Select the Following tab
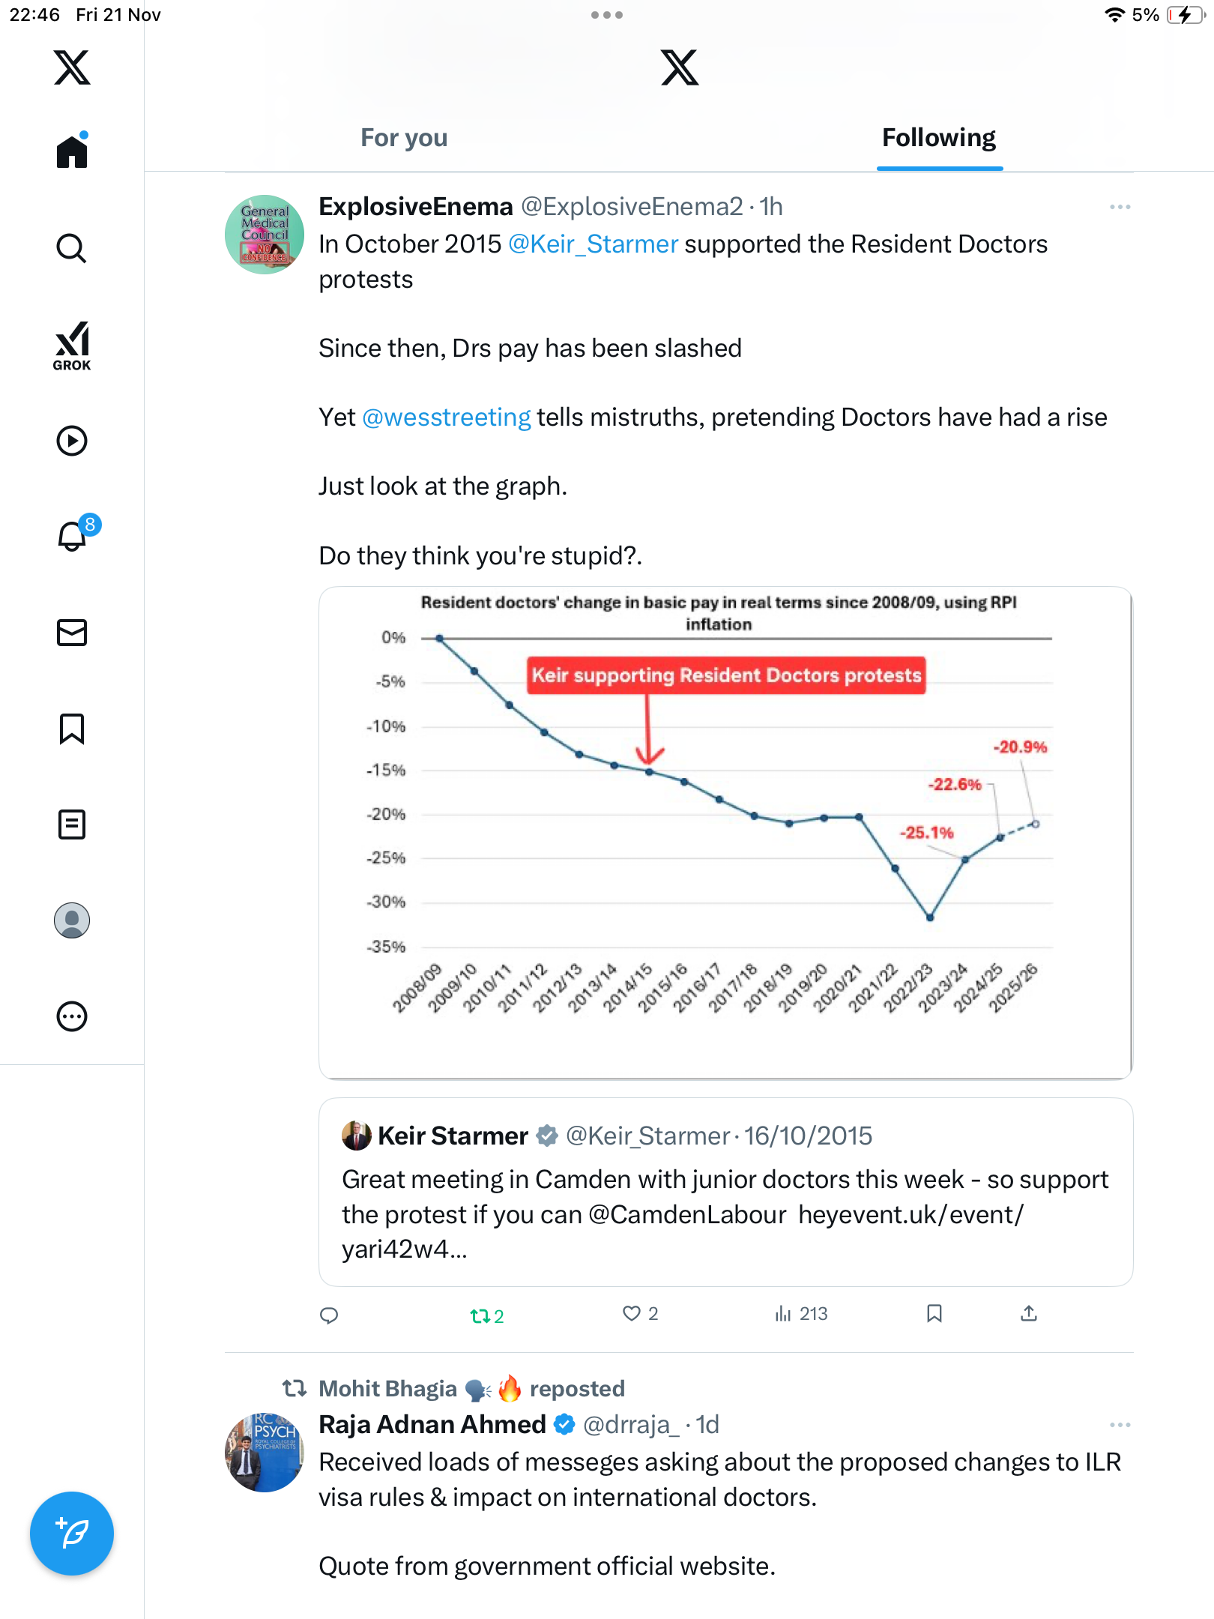The image size is (1214, 1619). click(x=938, y=138)
